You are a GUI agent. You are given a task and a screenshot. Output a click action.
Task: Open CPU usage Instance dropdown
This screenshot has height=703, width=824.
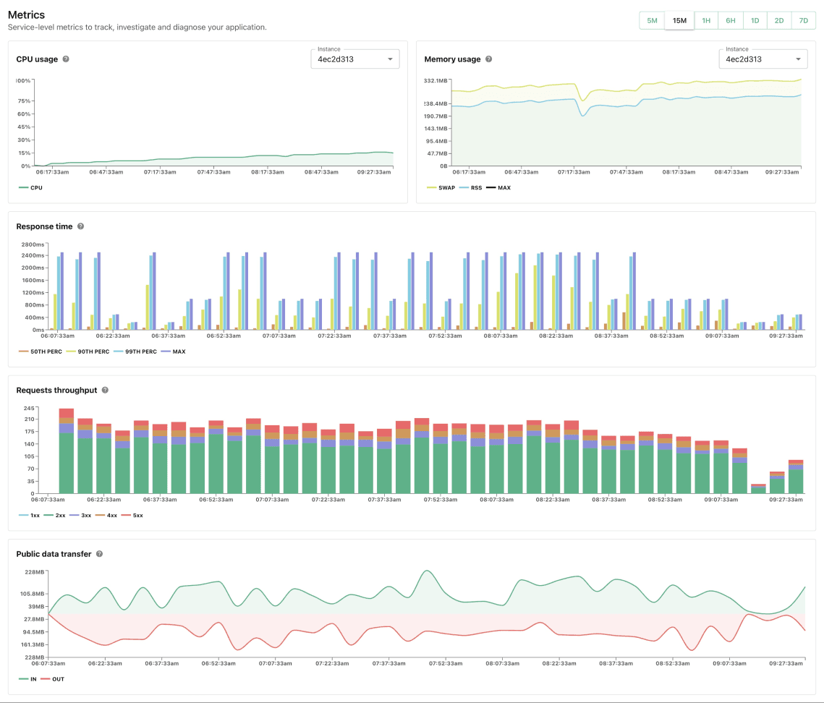(x=354, y=59)
